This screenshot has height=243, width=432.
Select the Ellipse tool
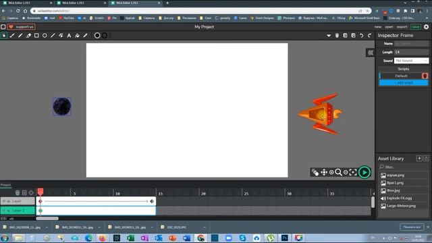point(45,36)
